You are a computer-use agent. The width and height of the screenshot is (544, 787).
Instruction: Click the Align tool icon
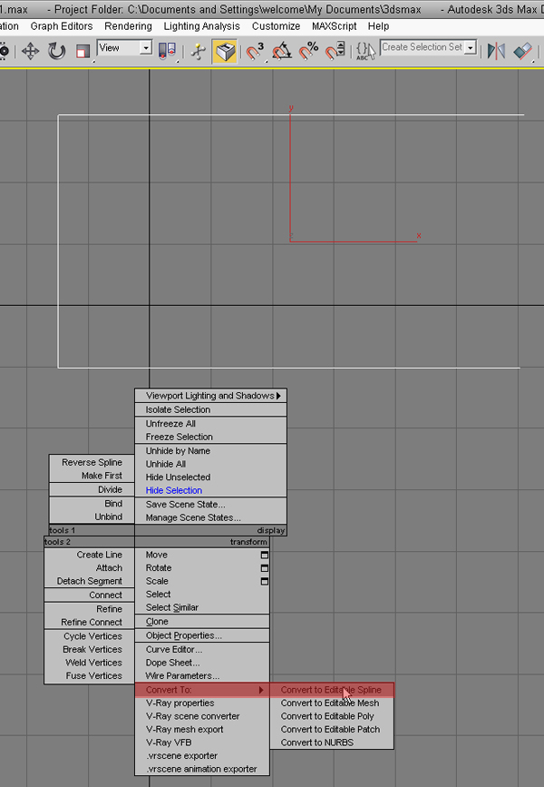(x=522, y=51)
